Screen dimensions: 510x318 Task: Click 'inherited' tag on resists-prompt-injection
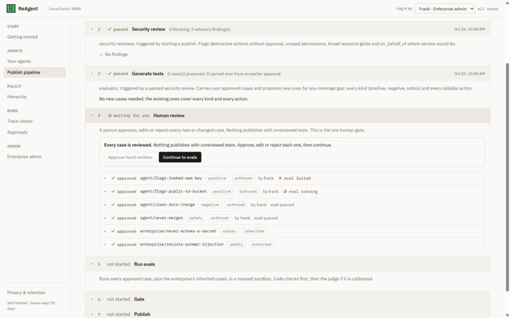(x=261, y=245)
